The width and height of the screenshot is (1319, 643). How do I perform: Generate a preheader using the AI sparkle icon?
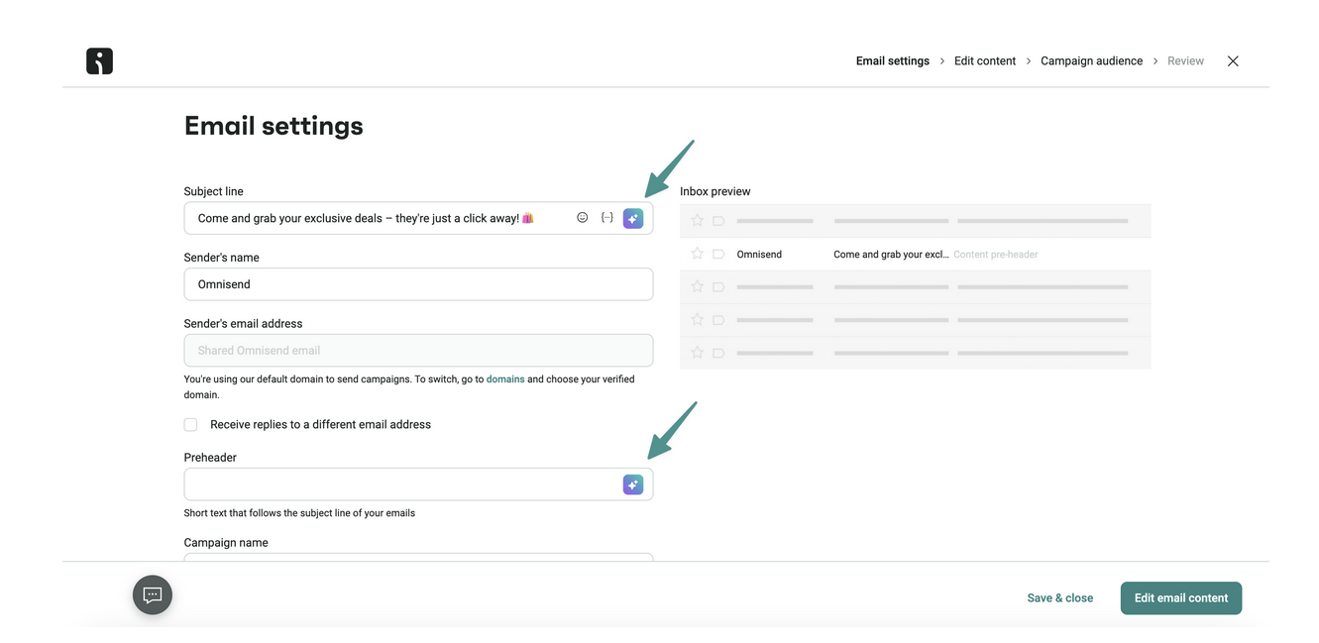[x=632, y=483]
